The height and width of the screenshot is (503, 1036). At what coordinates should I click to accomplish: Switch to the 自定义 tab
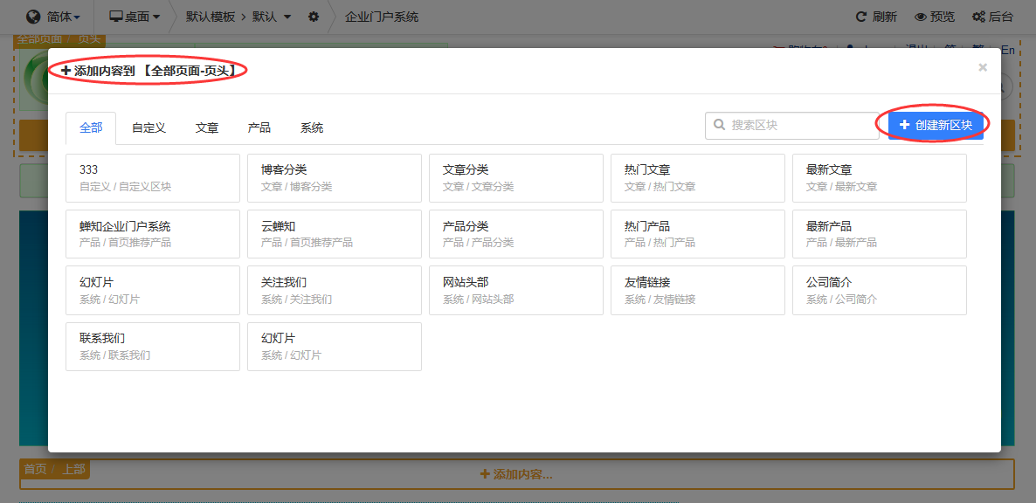point(148,127)
